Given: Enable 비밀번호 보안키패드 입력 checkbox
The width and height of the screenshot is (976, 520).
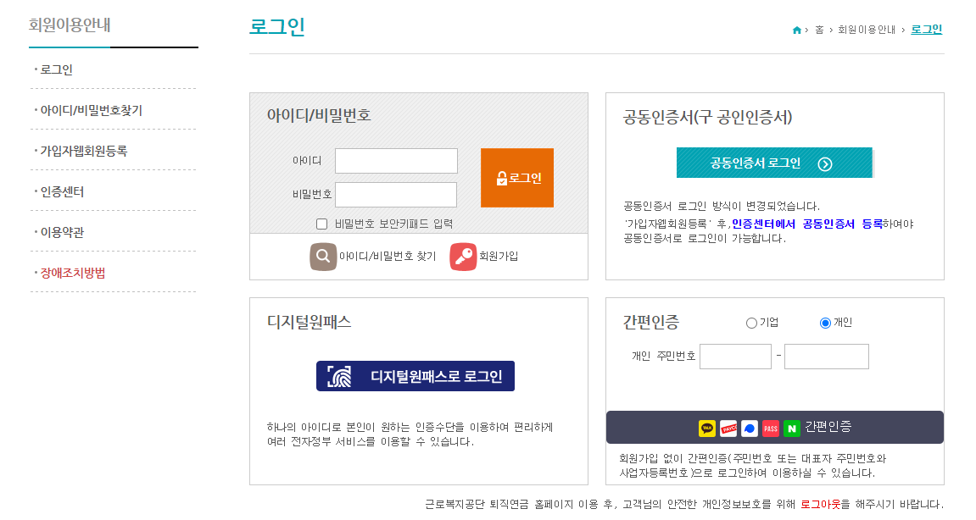Looking at the screenshot, I should pos(320,223).
